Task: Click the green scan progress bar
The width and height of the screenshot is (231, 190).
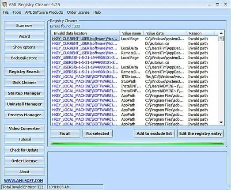Action: click(x=137, y=143)
